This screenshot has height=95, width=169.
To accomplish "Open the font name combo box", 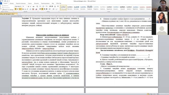I will click(18, 6).
